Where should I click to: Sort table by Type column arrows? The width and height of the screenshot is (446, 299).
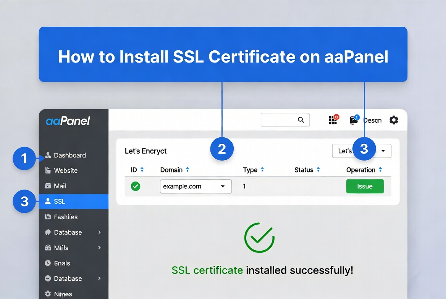pos(262,170)
